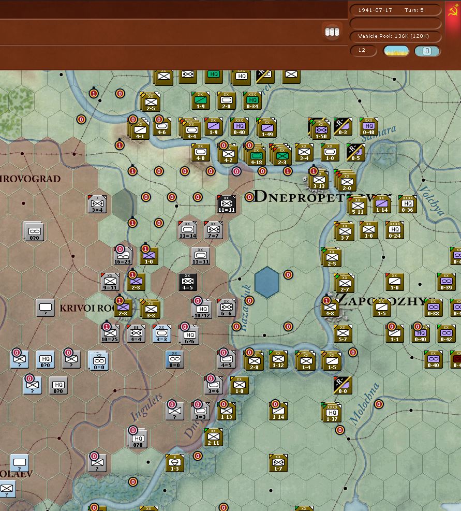This screenshot has height=511, width=461.
Task: Select the German 6?6 HQ counter
Action: click(x=189, y=334)
